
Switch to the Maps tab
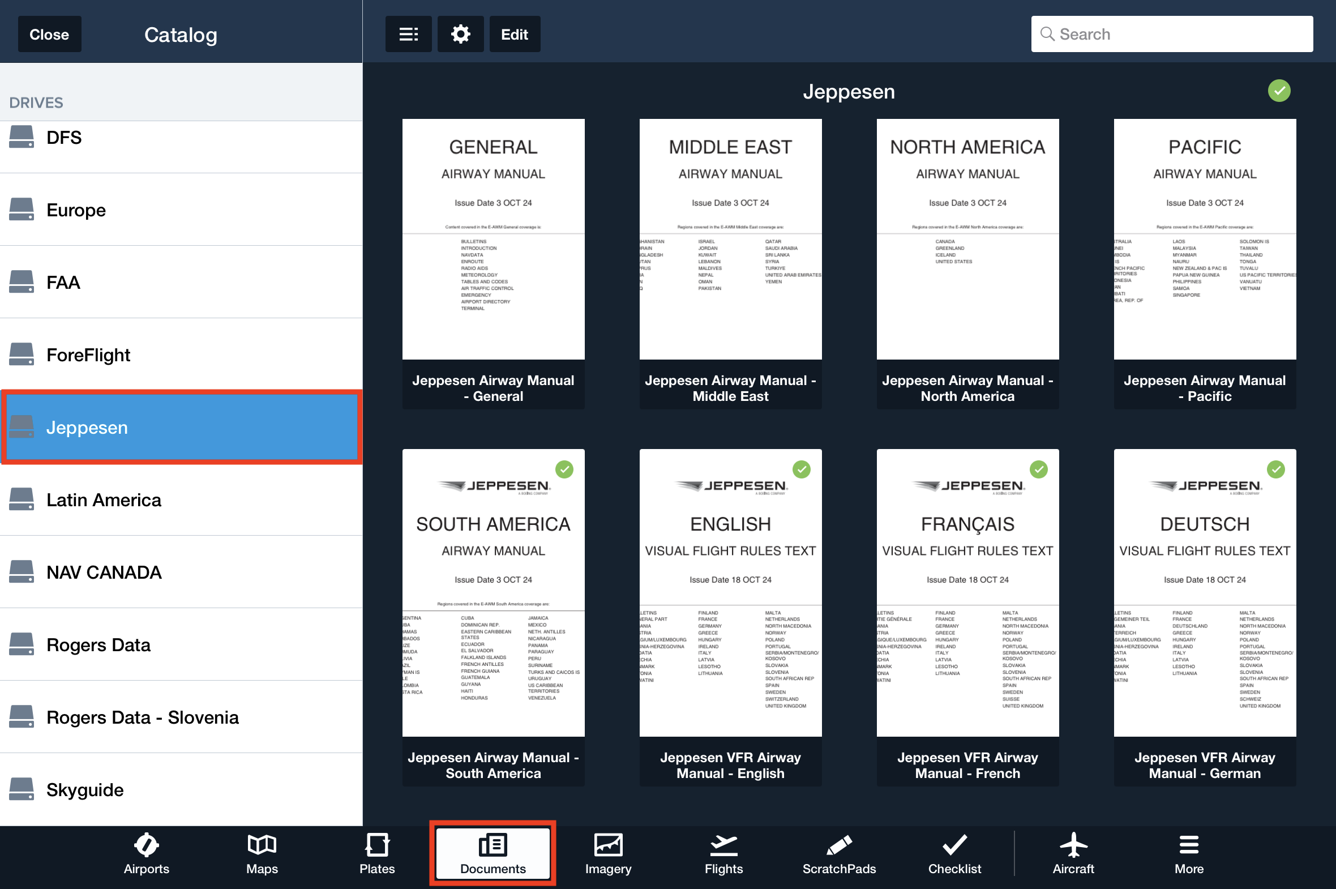pyautogui.click(x=262, y=854)
